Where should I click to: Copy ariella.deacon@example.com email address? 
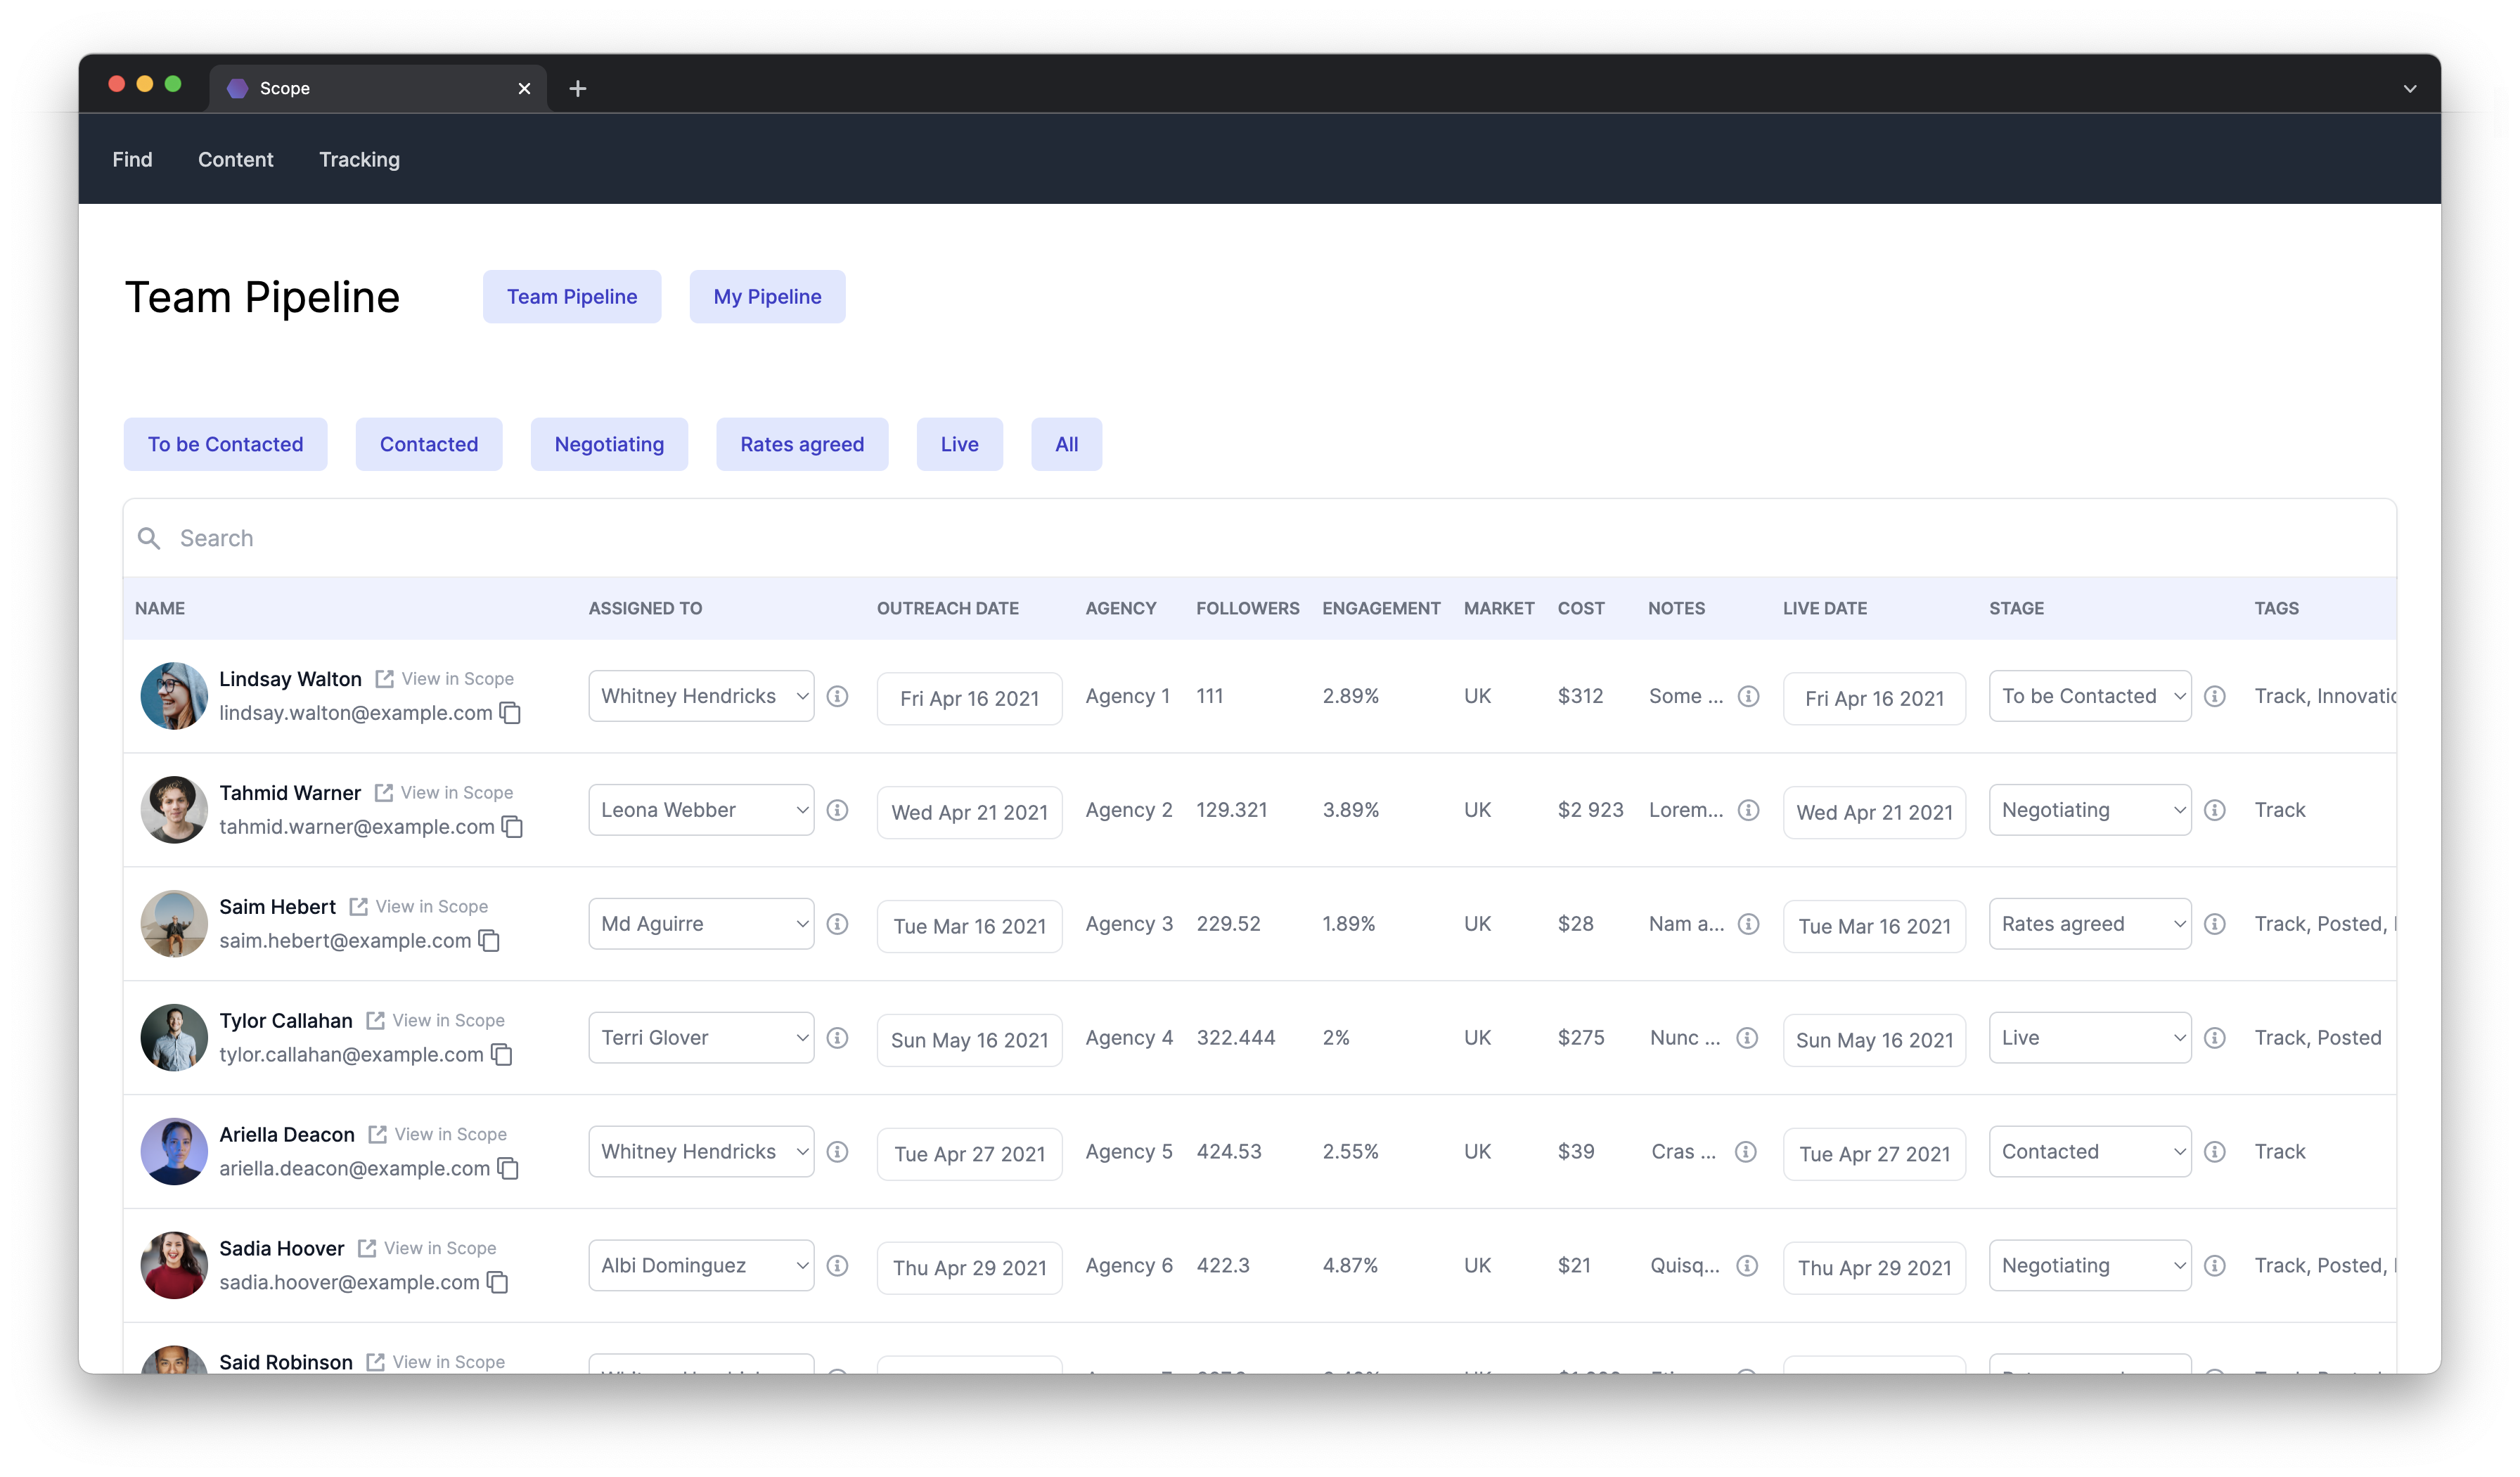[508, 1169]
